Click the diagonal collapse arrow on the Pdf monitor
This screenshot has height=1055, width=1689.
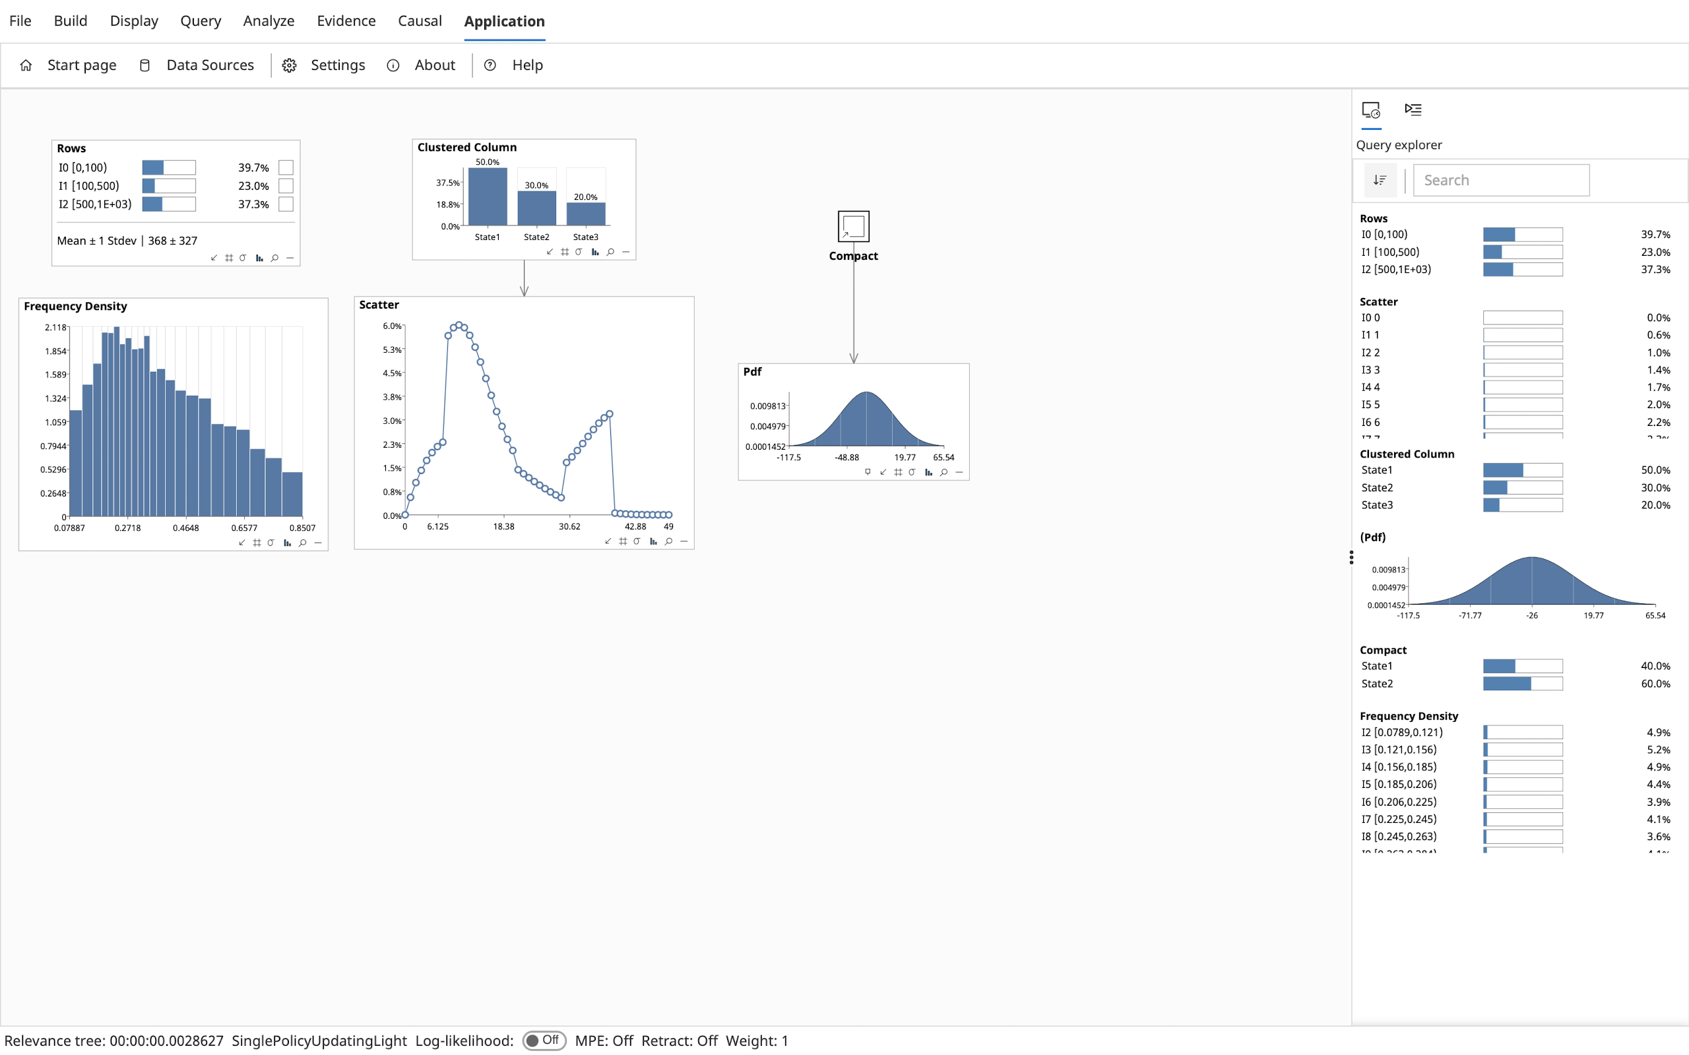(883, 471)
